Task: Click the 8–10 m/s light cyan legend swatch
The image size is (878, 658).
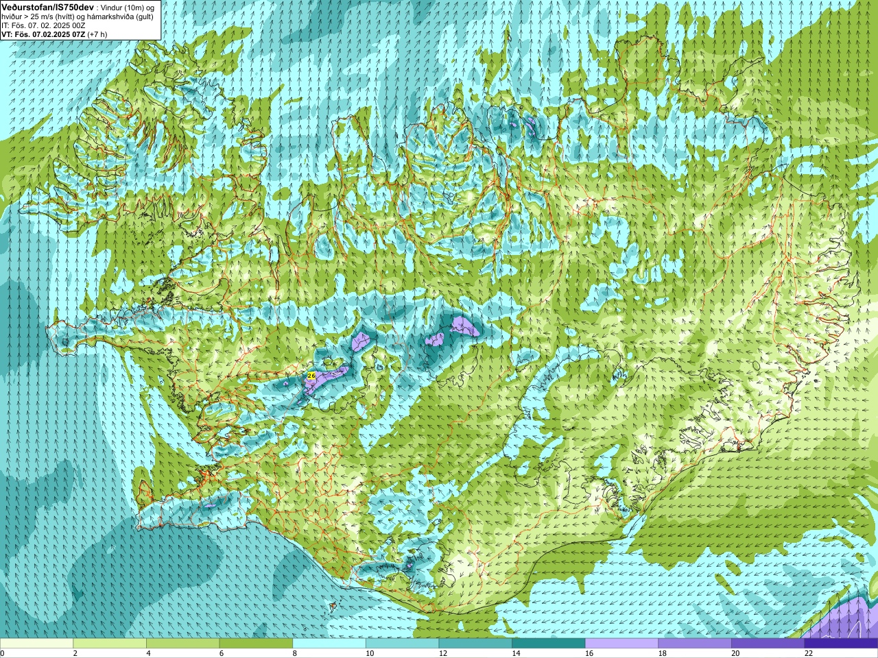Action: point(329,644)
